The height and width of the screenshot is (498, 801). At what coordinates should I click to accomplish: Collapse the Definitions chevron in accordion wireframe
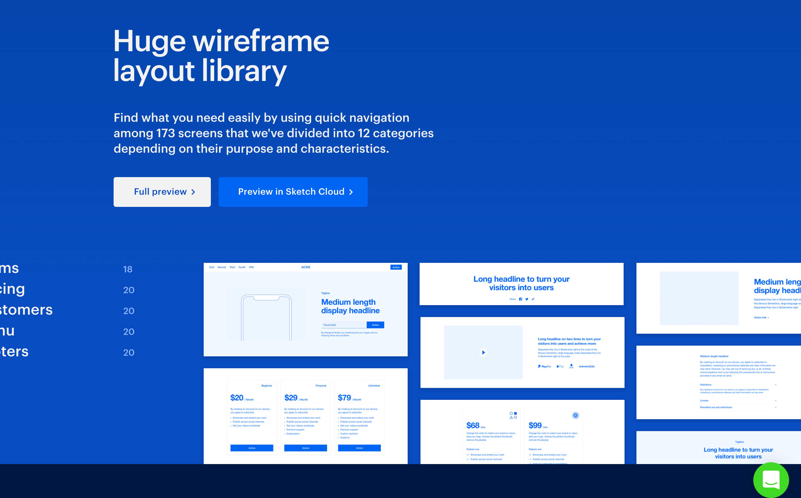(x=776, y=385)
